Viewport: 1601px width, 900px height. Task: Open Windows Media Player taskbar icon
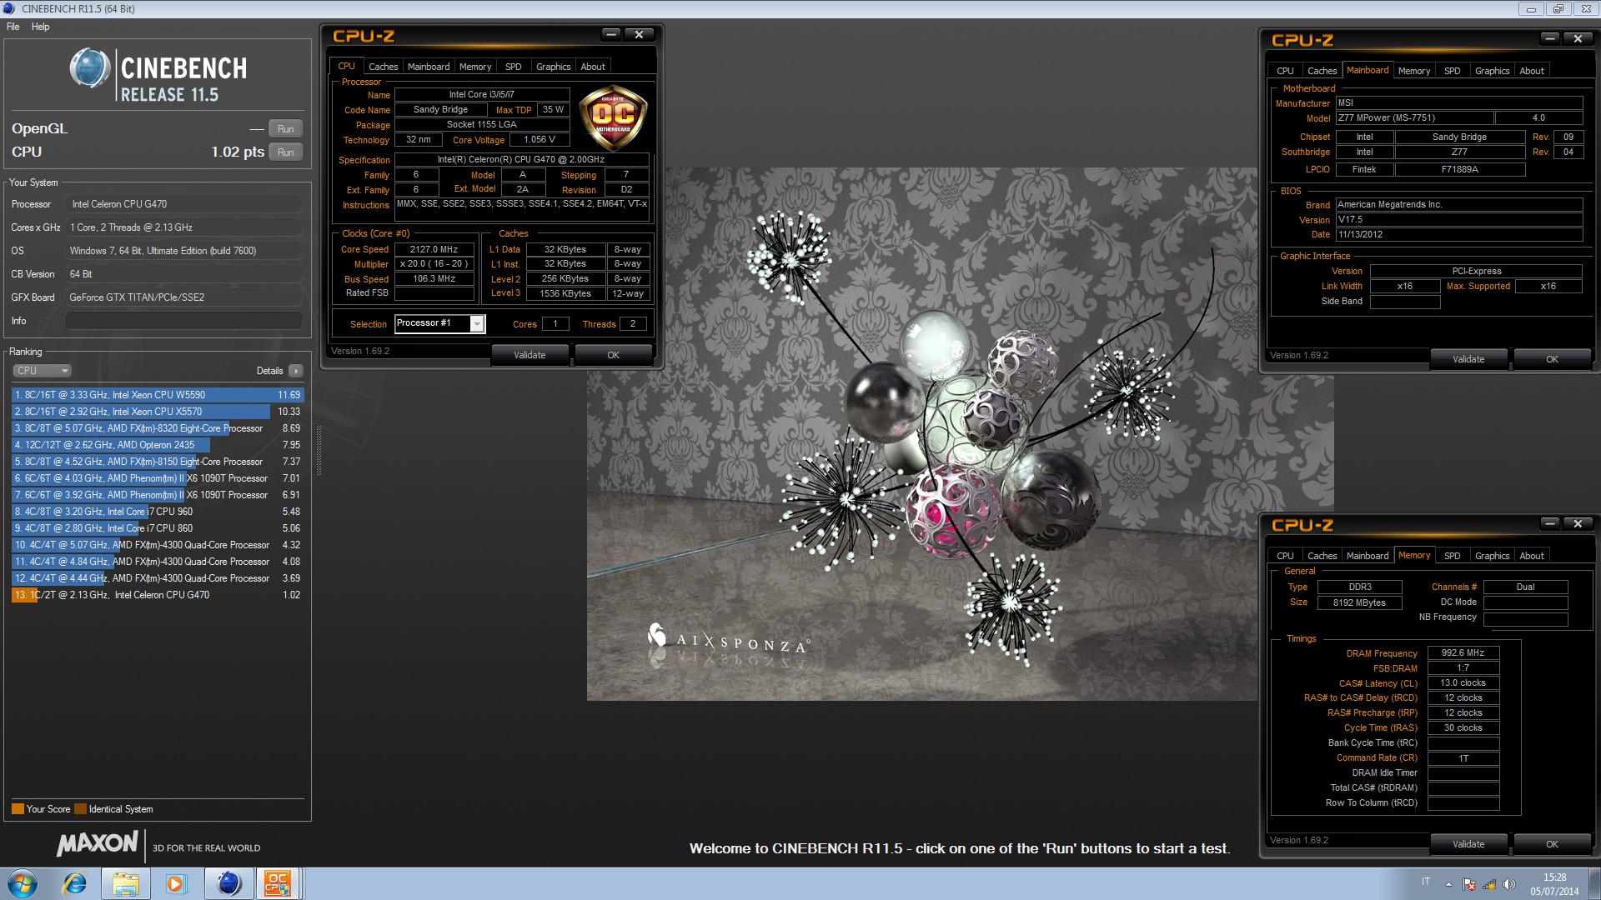pyautogui.click(x=176, y=883)
